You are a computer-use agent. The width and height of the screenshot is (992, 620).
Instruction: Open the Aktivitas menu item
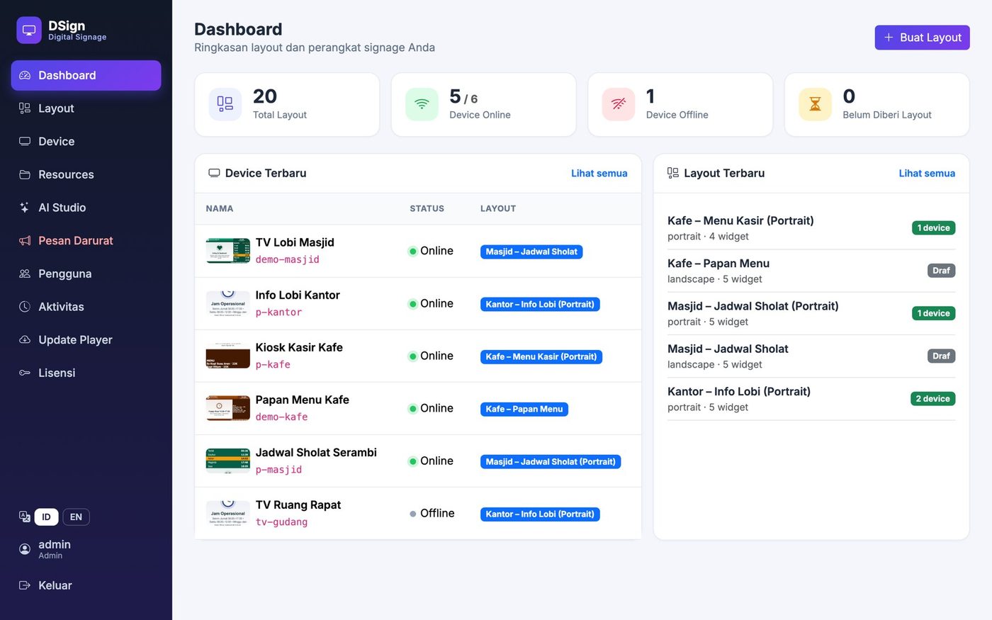[86, 307]
